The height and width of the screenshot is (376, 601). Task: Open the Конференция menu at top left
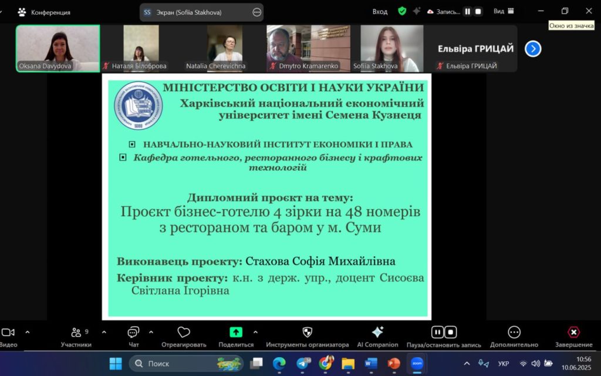click(44, 12)
